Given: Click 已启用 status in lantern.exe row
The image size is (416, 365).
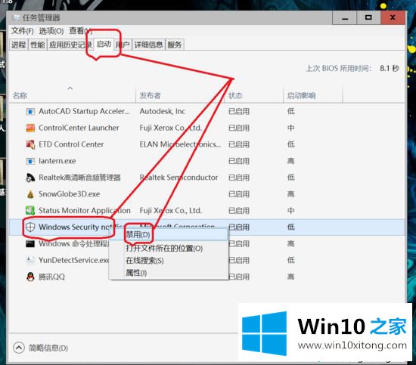Looking at the screenshot, I should pyautogui.click(x=239, y=161).
